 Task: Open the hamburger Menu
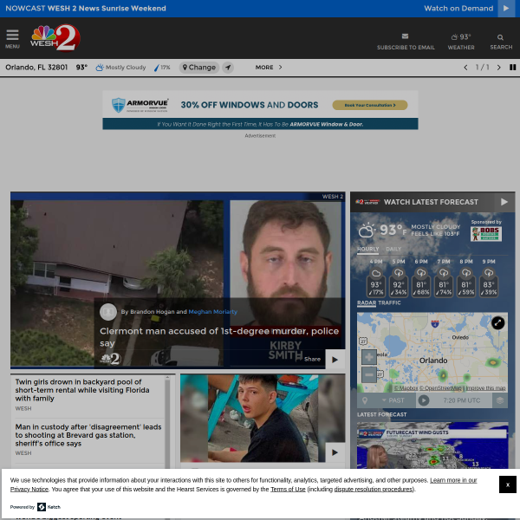coord(12,38)
